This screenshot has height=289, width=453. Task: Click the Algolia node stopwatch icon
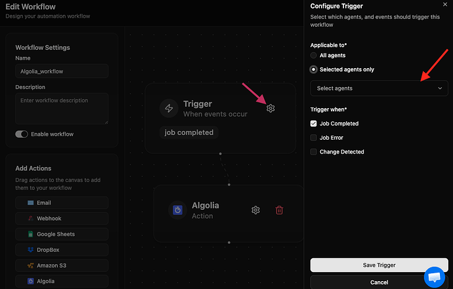177,210
